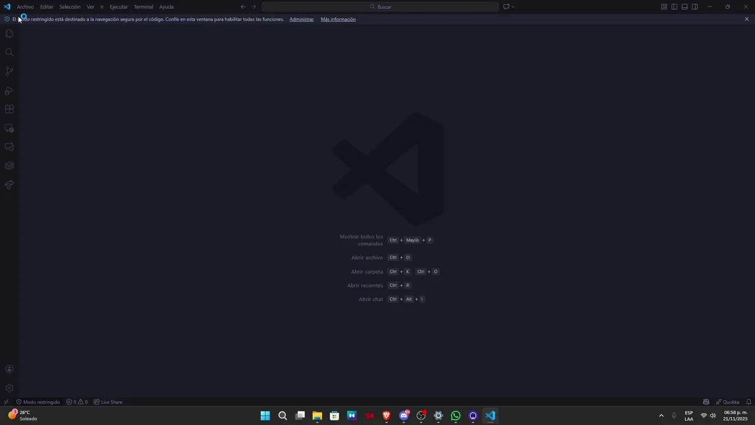Open Windows taskbar search
This screenshot has width=755, height=425.
tap(283, 416)
